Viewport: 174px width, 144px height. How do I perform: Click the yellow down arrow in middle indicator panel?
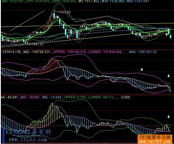142,69
